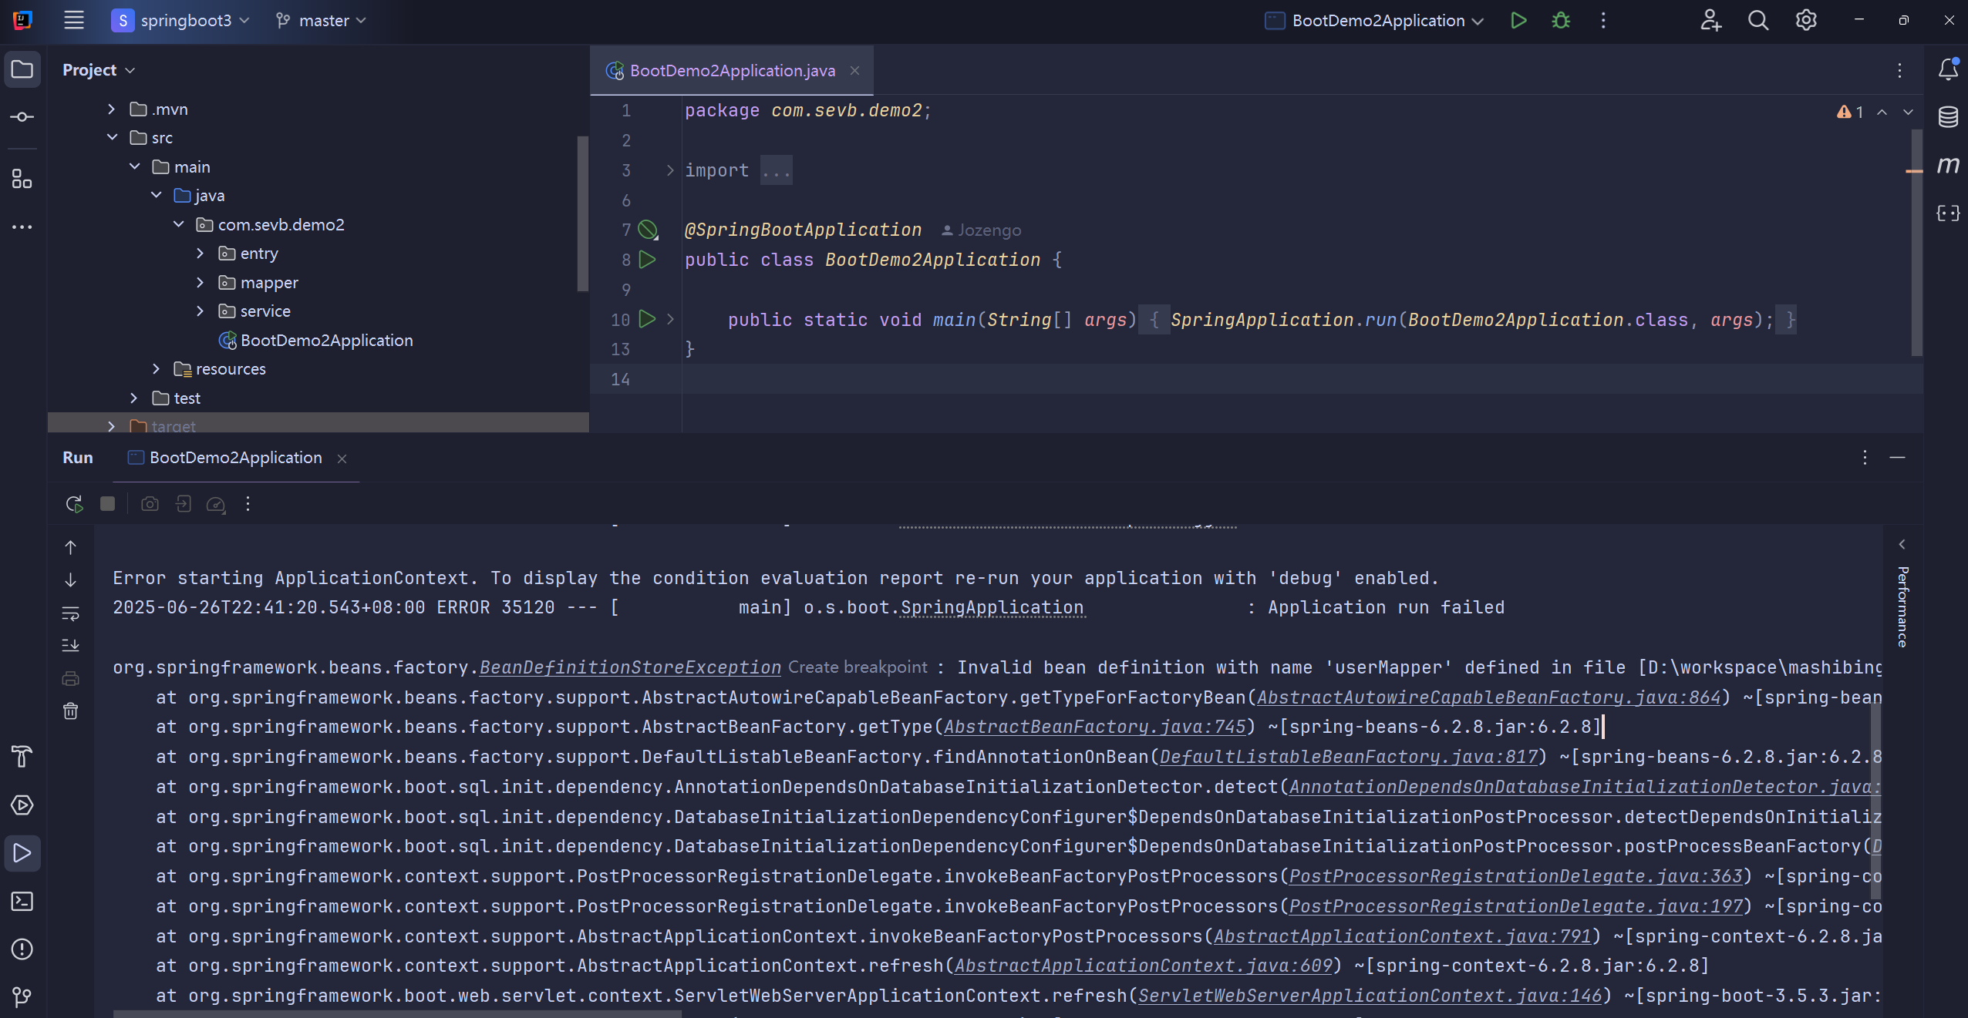Expand the Performance side panel
The height and width of the screenshot is (1018, 1968).
click(x=1902, y=544)
